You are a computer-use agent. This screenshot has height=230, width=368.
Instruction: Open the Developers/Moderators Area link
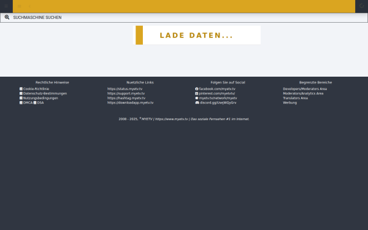(x=305, y=89)
